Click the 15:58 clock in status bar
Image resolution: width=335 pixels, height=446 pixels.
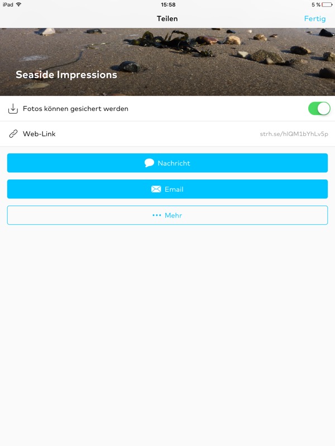(x=167, y=4)
